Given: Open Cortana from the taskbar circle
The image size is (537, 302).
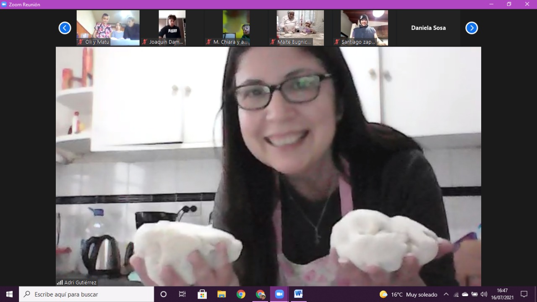Looking at the screenshot, I should tap(164, 294).
